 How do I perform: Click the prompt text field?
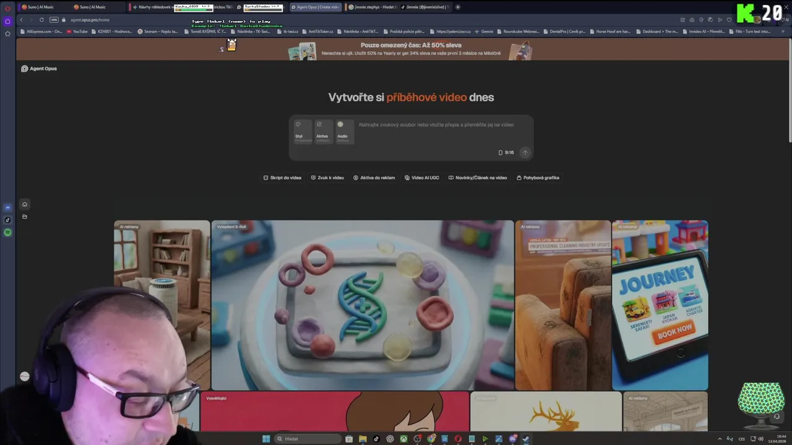(x=442, y=125)
